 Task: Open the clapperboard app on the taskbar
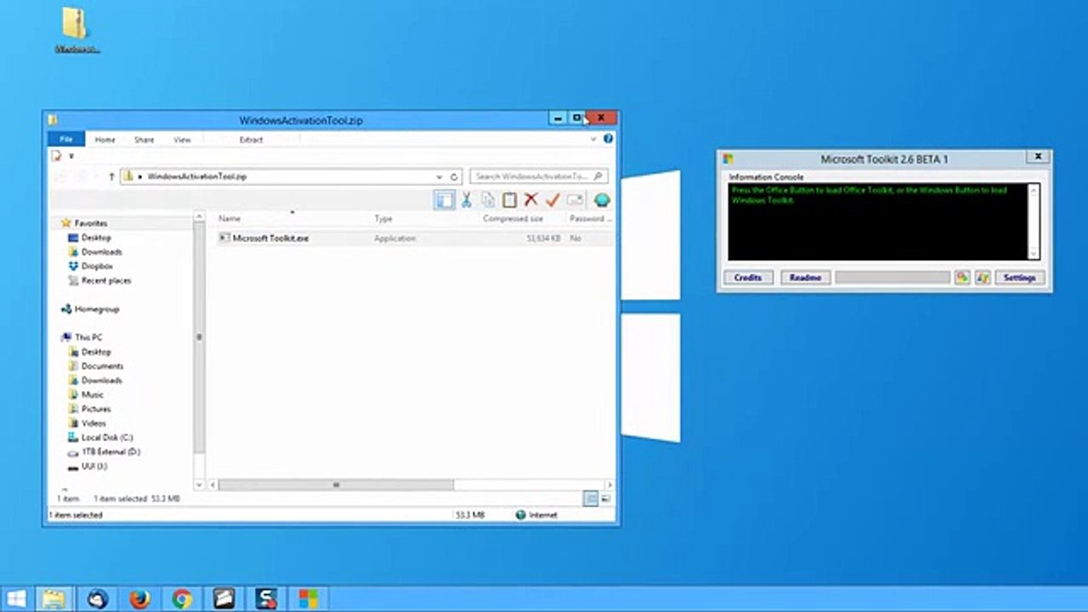[224, 599]
